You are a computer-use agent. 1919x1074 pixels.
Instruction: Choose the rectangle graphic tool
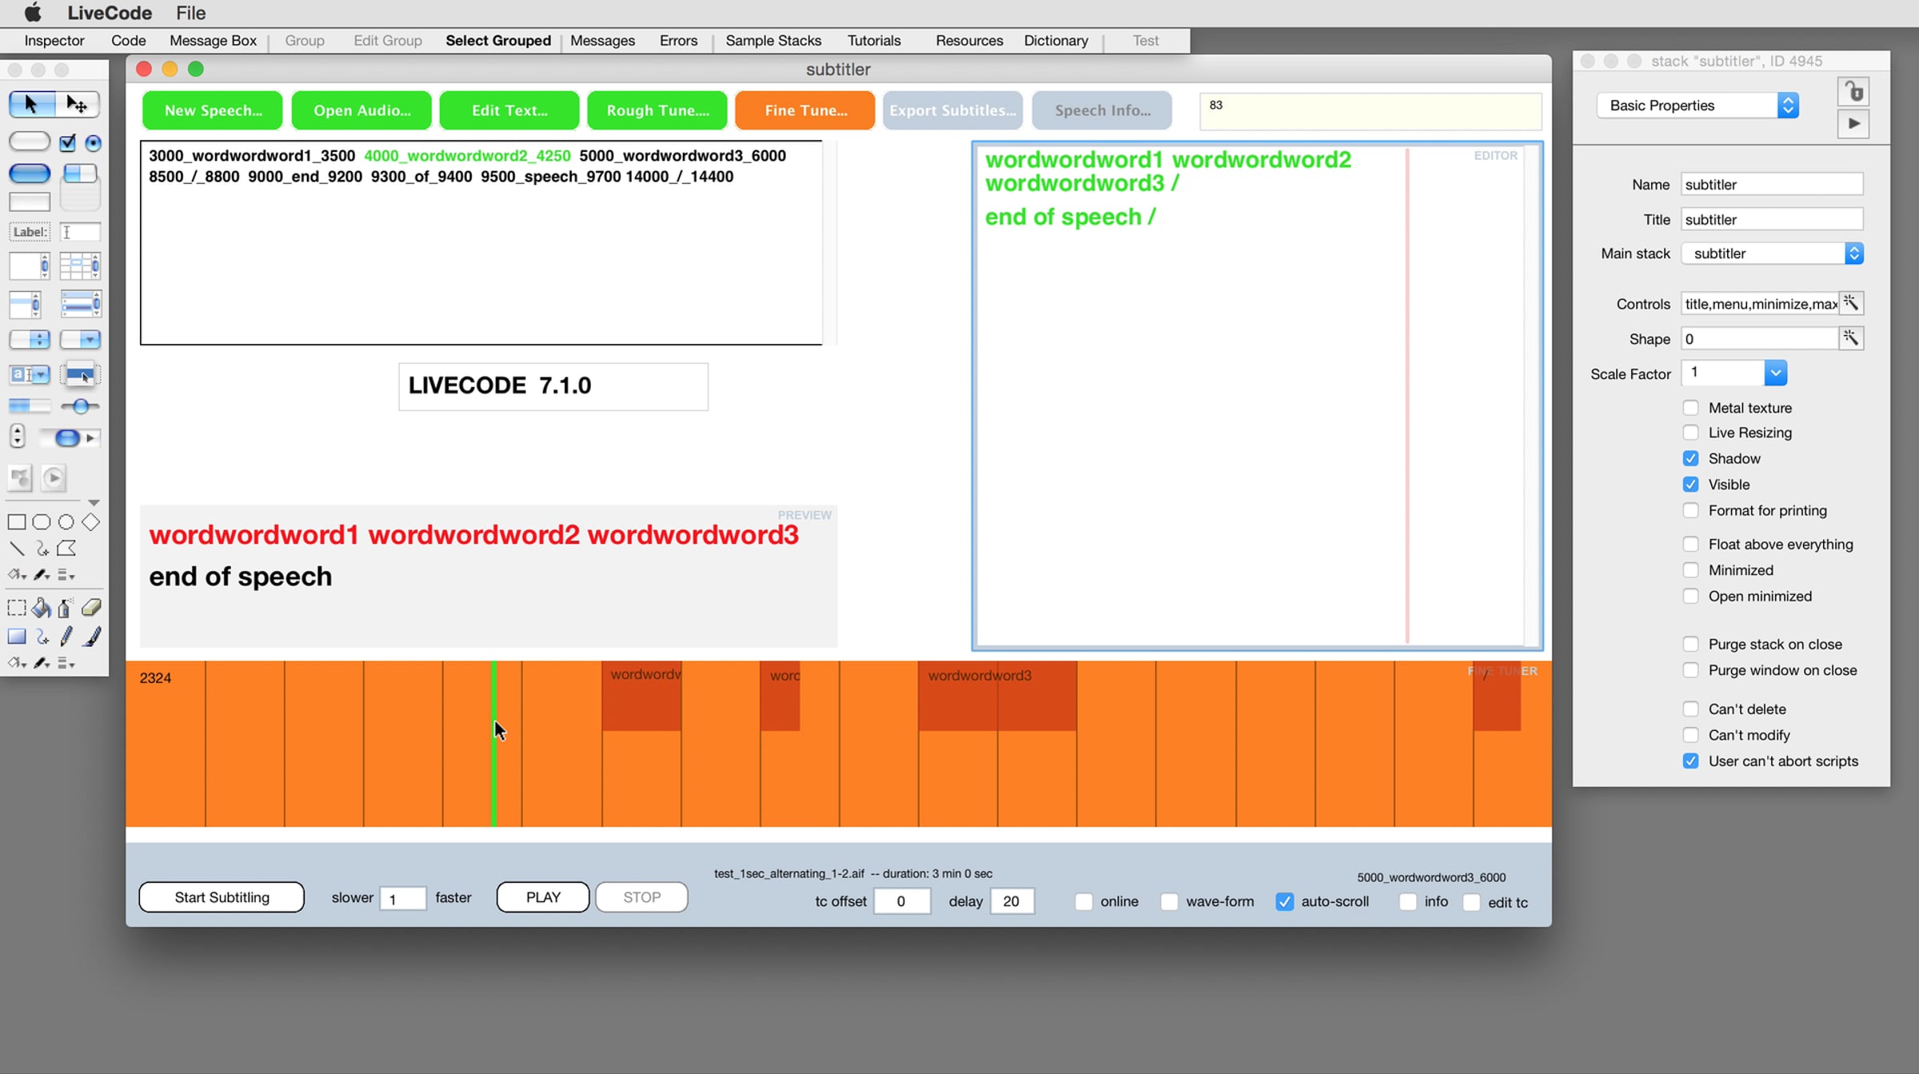click(16, 522)
